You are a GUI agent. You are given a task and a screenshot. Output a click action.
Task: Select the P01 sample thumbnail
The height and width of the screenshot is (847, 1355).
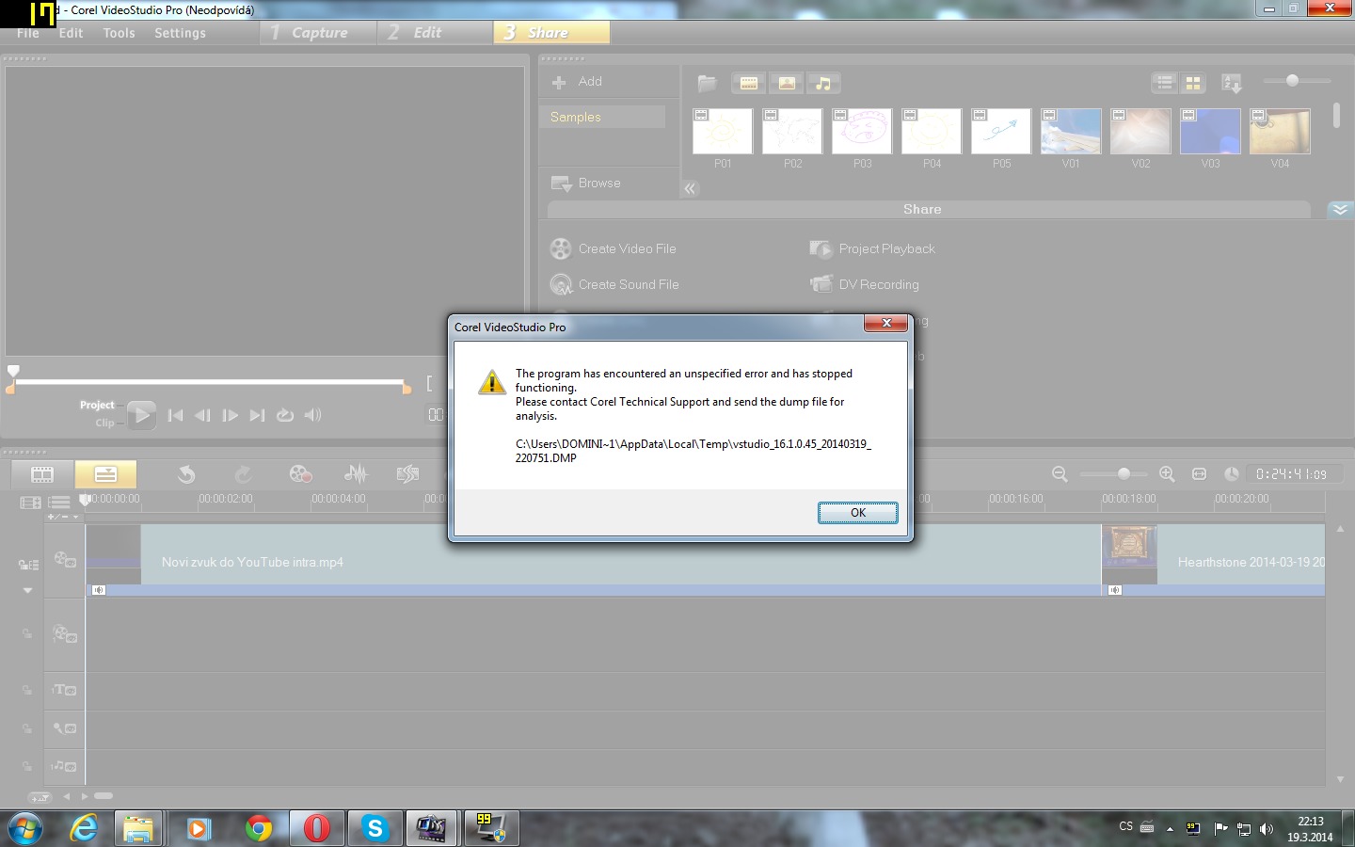pos(723,131)
